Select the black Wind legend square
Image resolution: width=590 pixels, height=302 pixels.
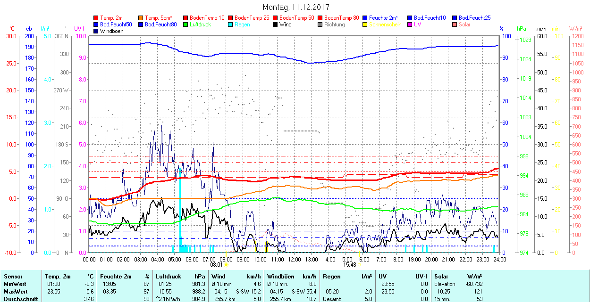(276, 24)
